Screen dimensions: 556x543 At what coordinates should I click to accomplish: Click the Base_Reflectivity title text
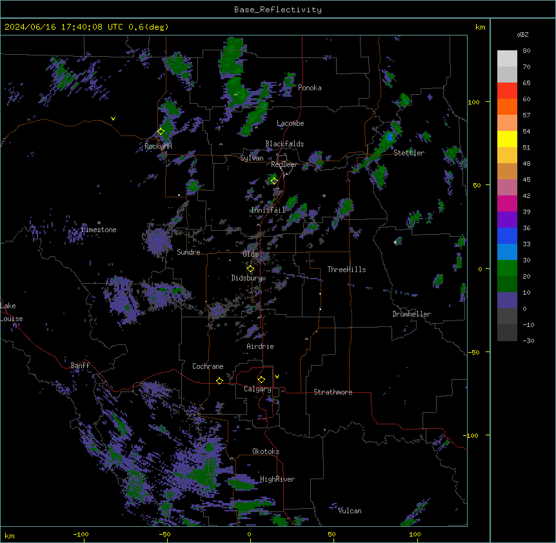[278, 10]
